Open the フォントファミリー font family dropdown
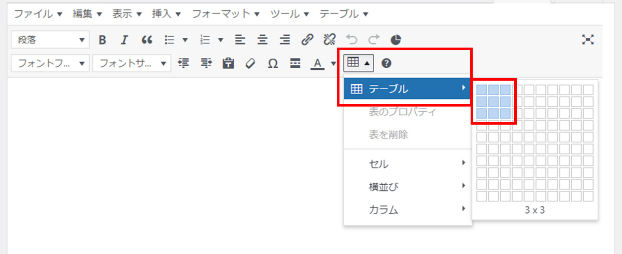The image size is (622, 254). [x=50, y=63]
